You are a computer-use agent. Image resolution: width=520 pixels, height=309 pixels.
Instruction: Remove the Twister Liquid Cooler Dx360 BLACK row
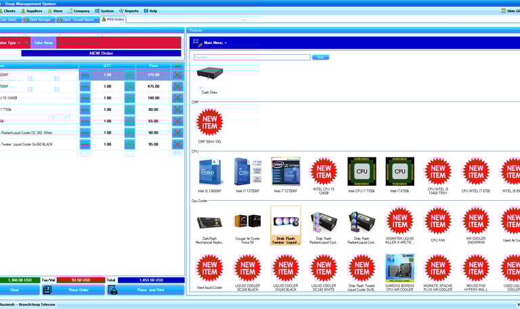178,145
